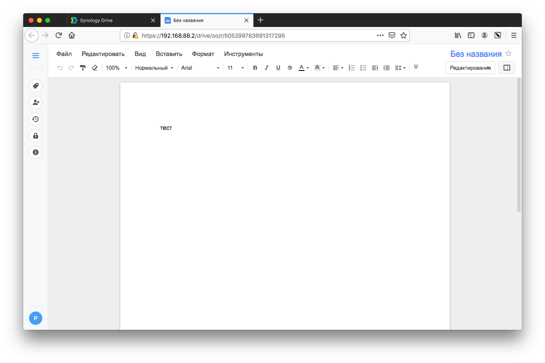Viewport: 545px width, 363px height.
Task: Open the highlight color dropdown arrow
Action: pyautogui.click(x=324, y=68)
